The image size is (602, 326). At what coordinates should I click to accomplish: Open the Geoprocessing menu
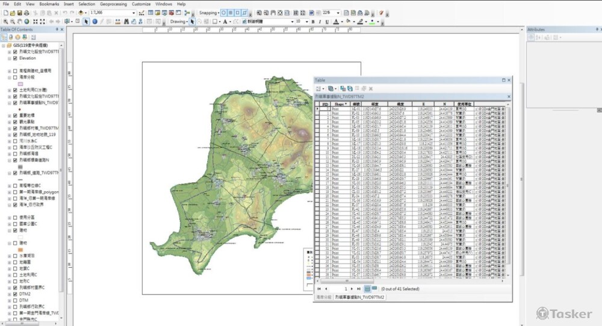pyautogui.click(x=113, y=4)
